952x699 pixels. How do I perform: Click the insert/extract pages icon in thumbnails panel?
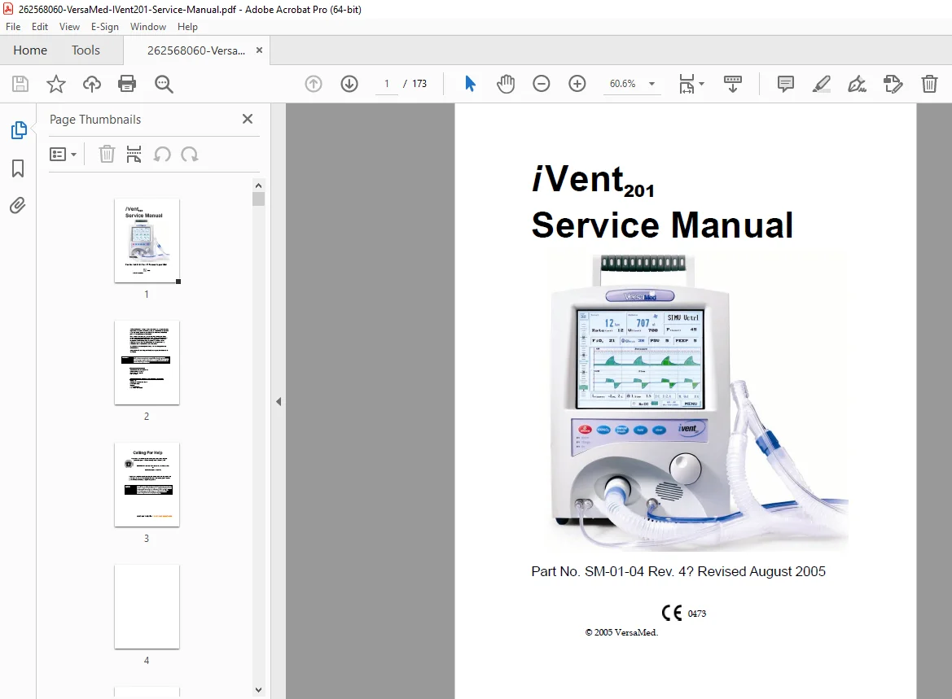(134, 154)
